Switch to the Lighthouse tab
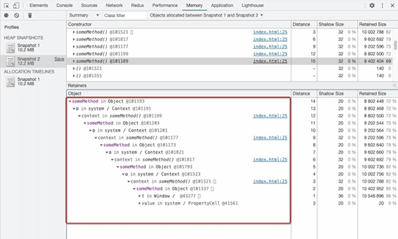The height and width of the screenshot is (239, 398). pos(253,5)
